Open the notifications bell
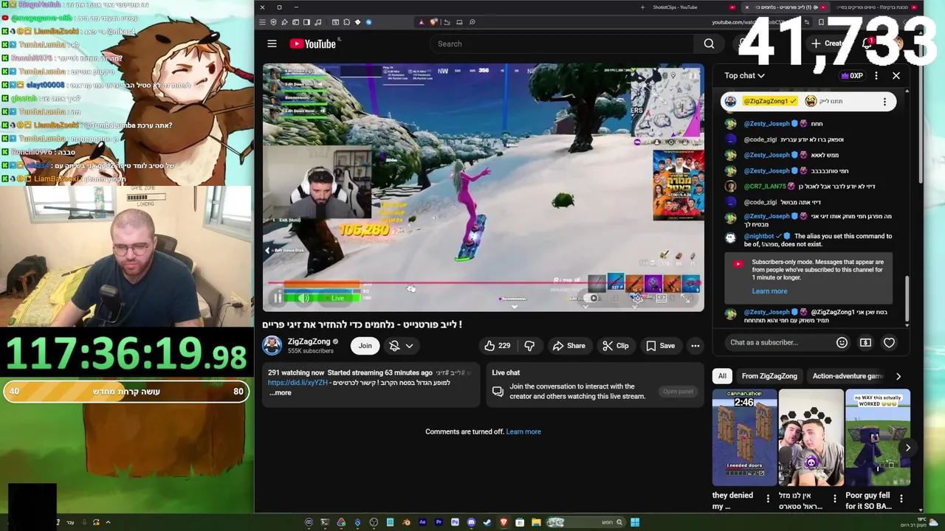Screen dimensions: 945x531 [x=868, y=44]
